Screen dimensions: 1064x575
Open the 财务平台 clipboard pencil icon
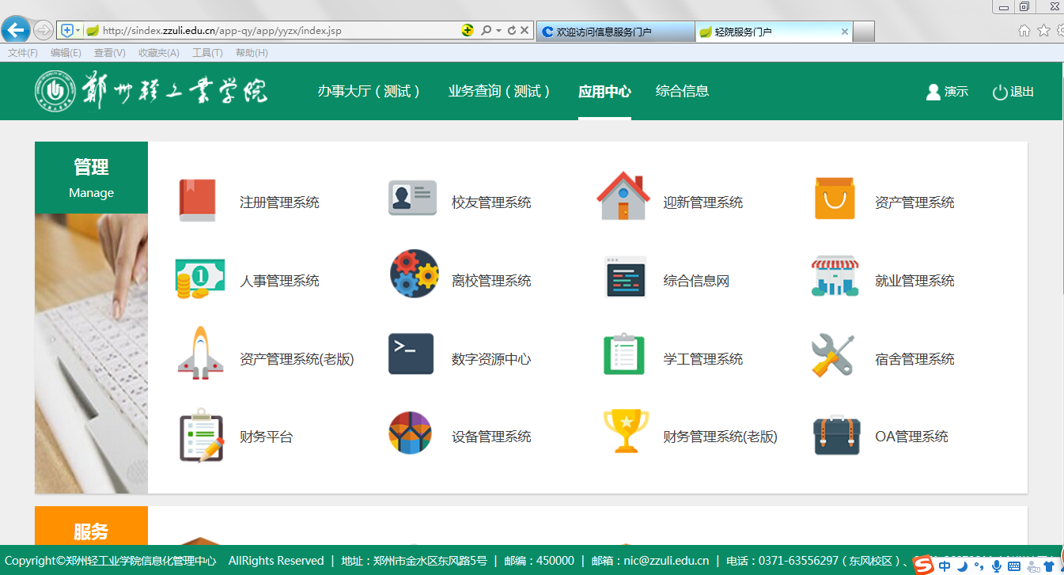pos(202,437)
